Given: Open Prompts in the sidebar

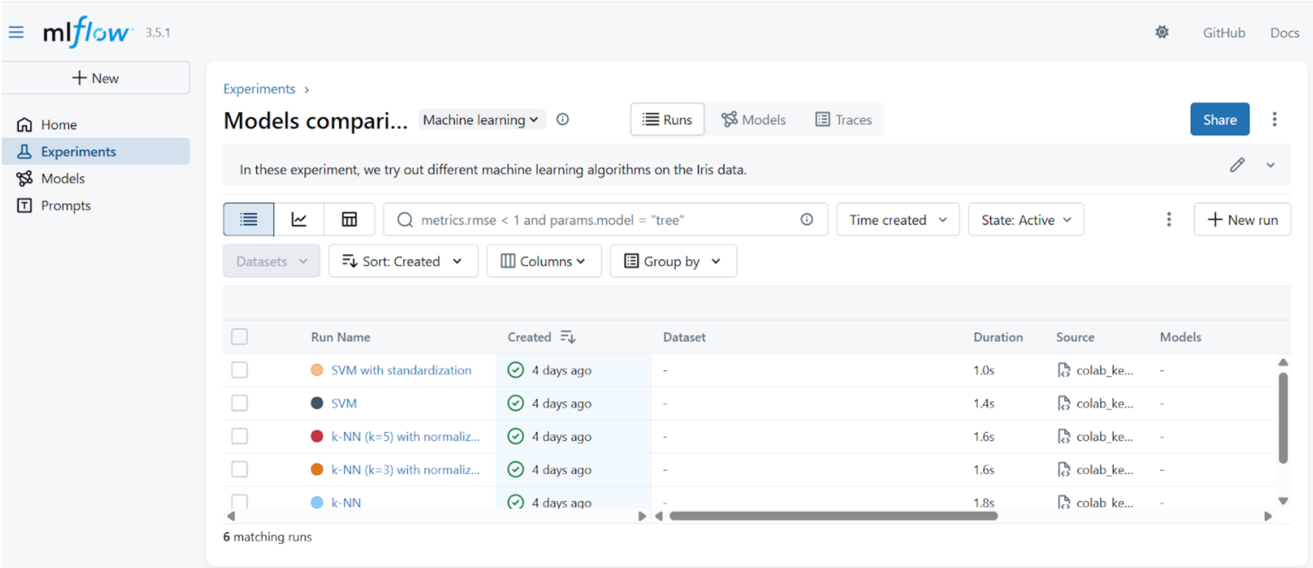Looking at the screenshot, I should pyautogui.click(x=96, y=205).
